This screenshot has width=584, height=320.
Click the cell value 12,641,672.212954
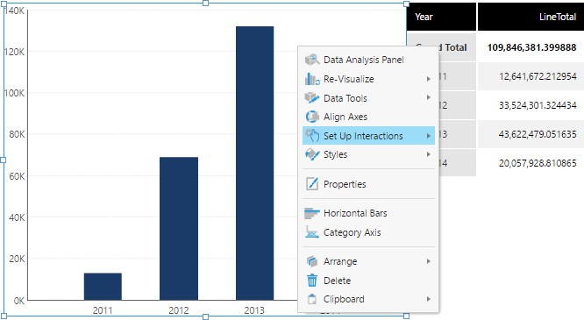[538, 76]
